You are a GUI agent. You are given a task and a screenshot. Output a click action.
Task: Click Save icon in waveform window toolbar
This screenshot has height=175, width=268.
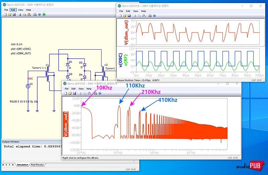coord(129,16)
